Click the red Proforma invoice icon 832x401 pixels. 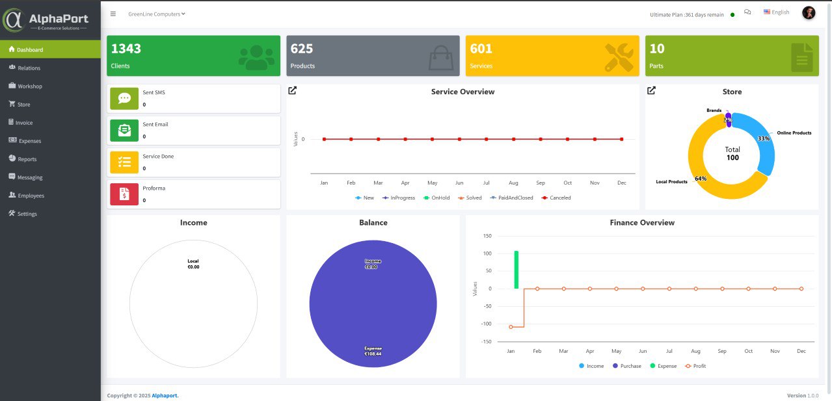[x=124, y=194]
